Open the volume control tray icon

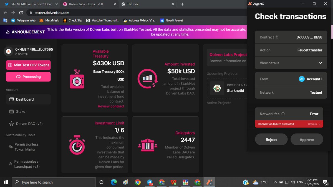[292, 182]
